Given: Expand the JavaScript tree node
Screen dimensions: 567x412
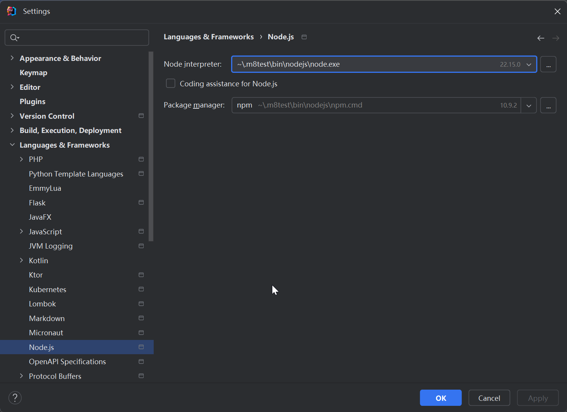Looking at the screenshot, I should [x=21, y=232].
